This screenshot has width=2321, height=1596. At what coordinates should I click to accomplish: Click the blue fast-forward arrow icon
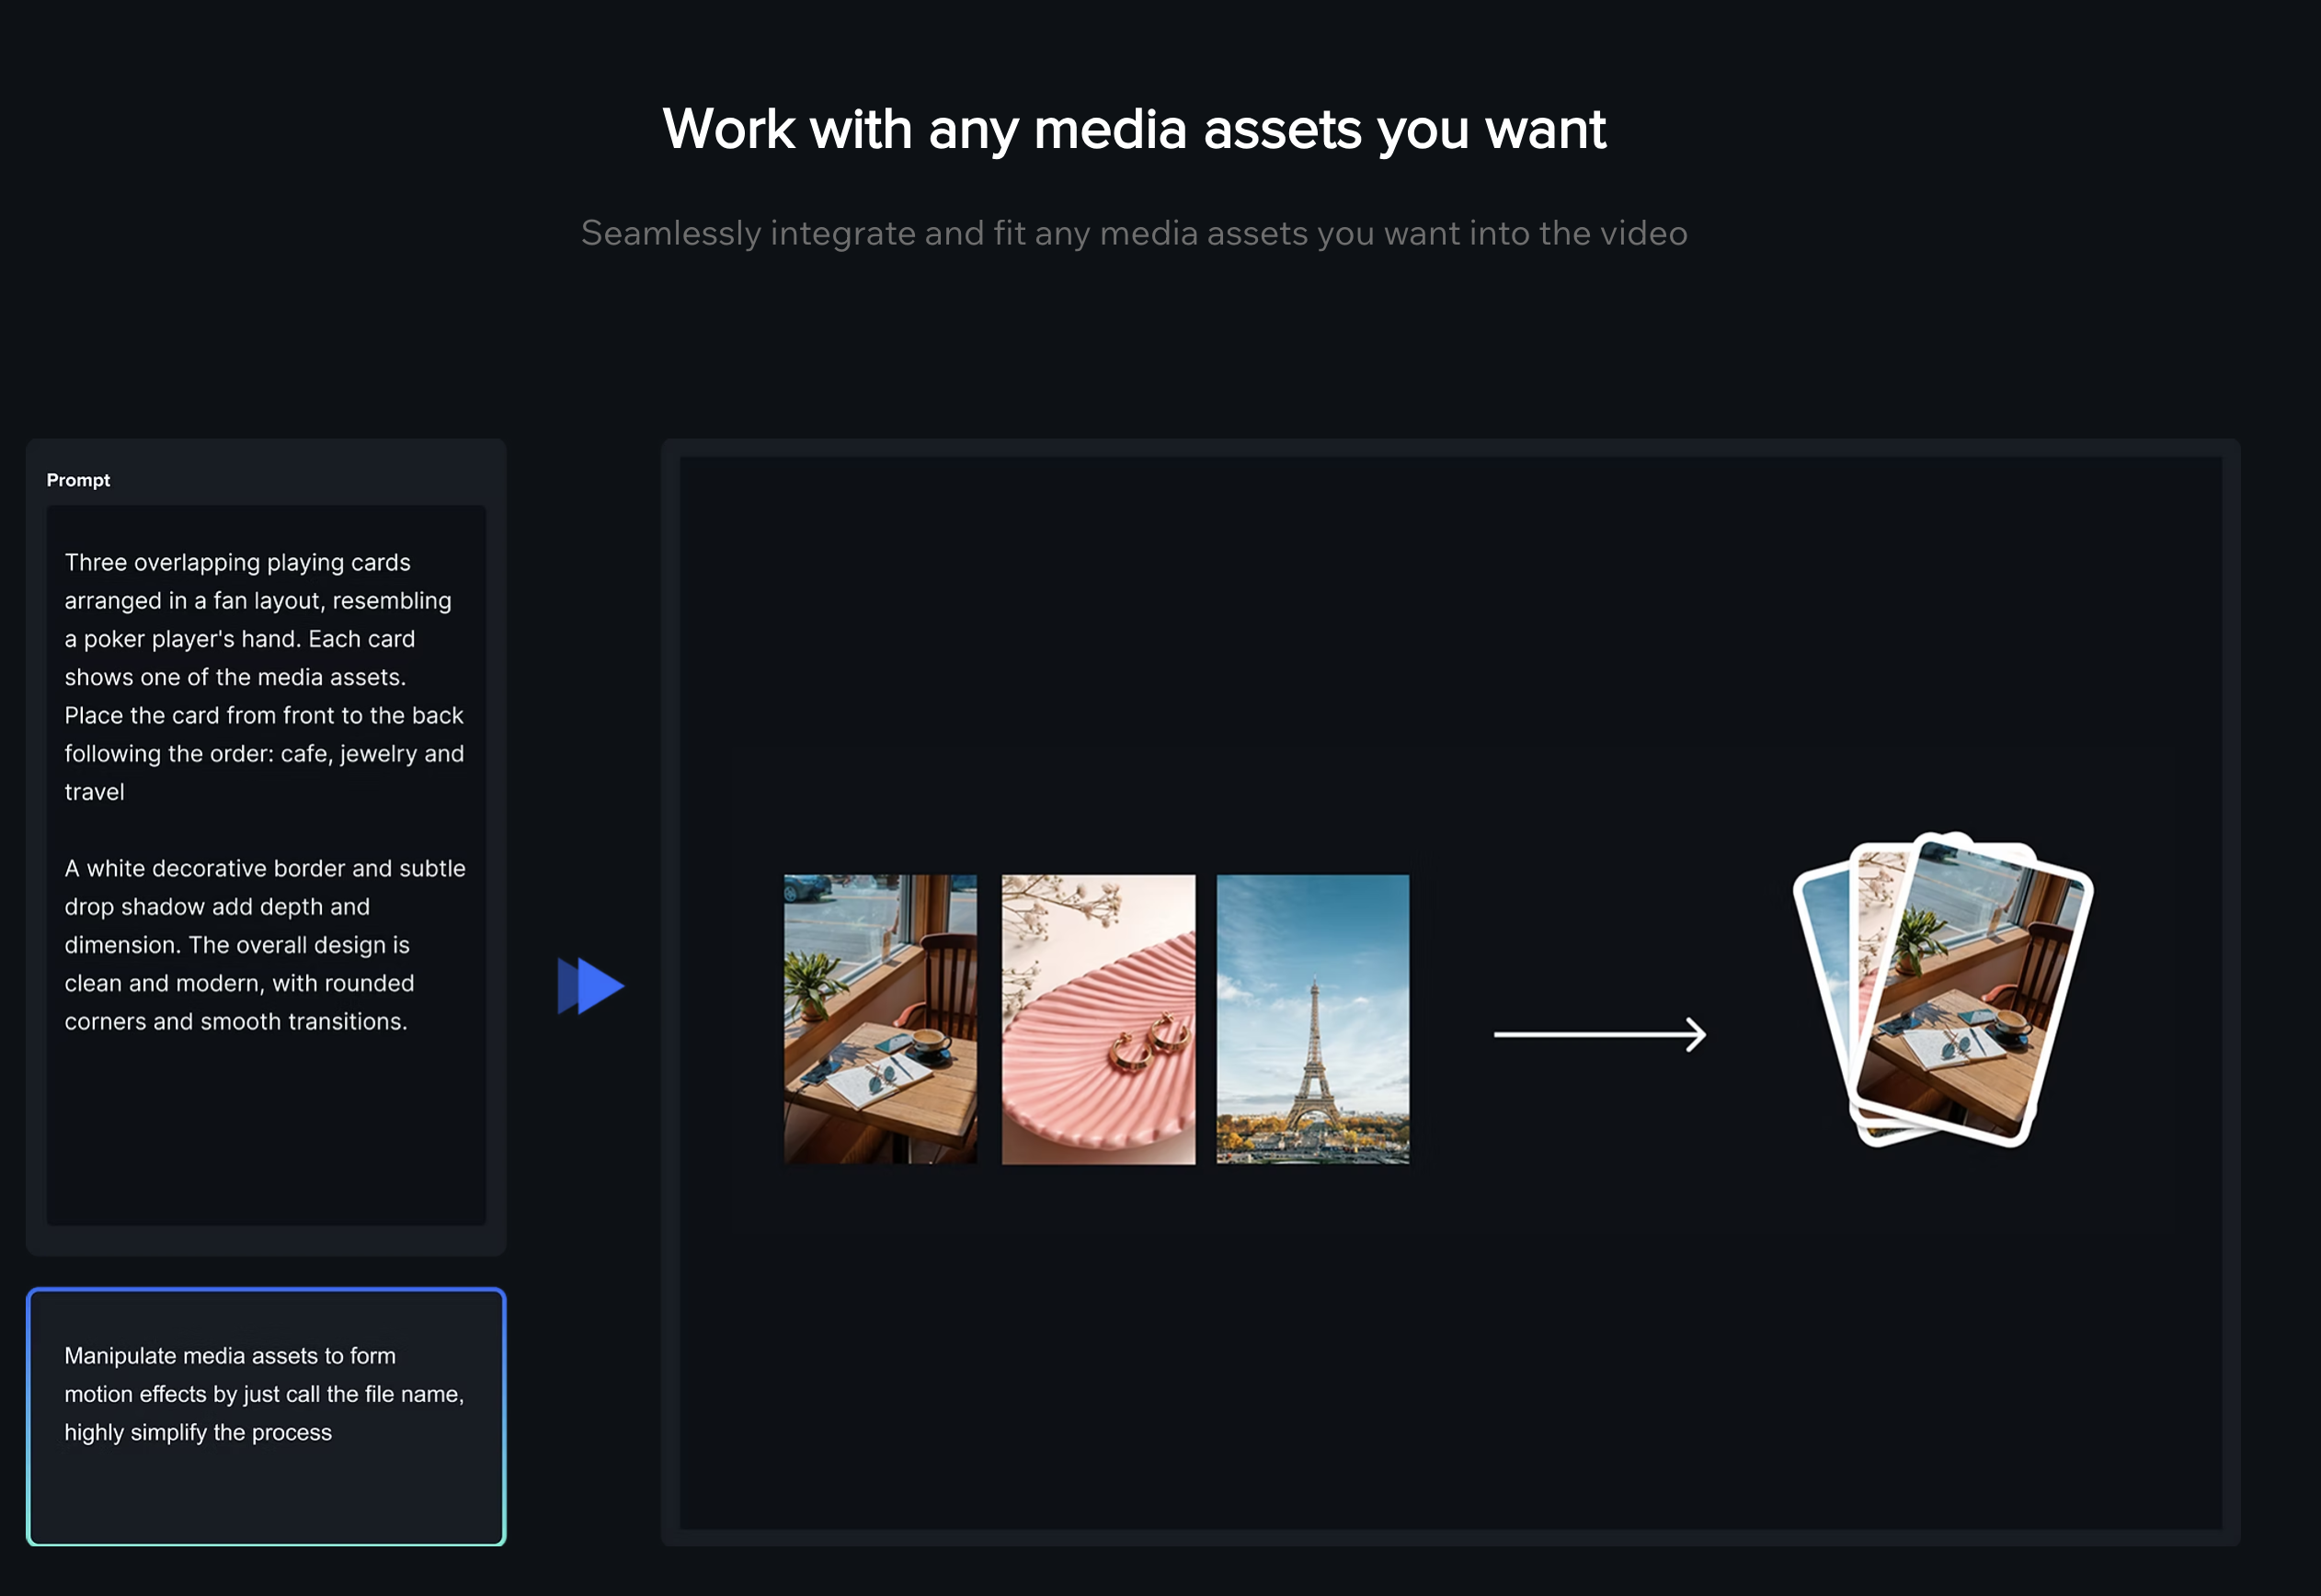pyautogui.click(x=591, y=986)
